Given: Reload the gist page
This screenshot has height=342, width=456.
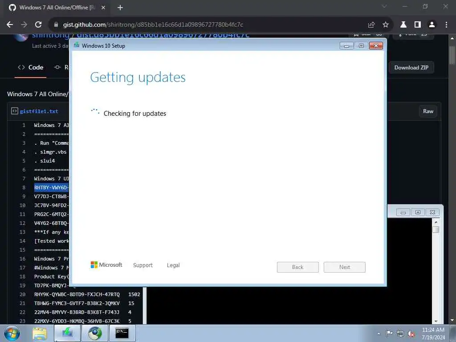Looking at the screenshot, I should coord(38,25).
